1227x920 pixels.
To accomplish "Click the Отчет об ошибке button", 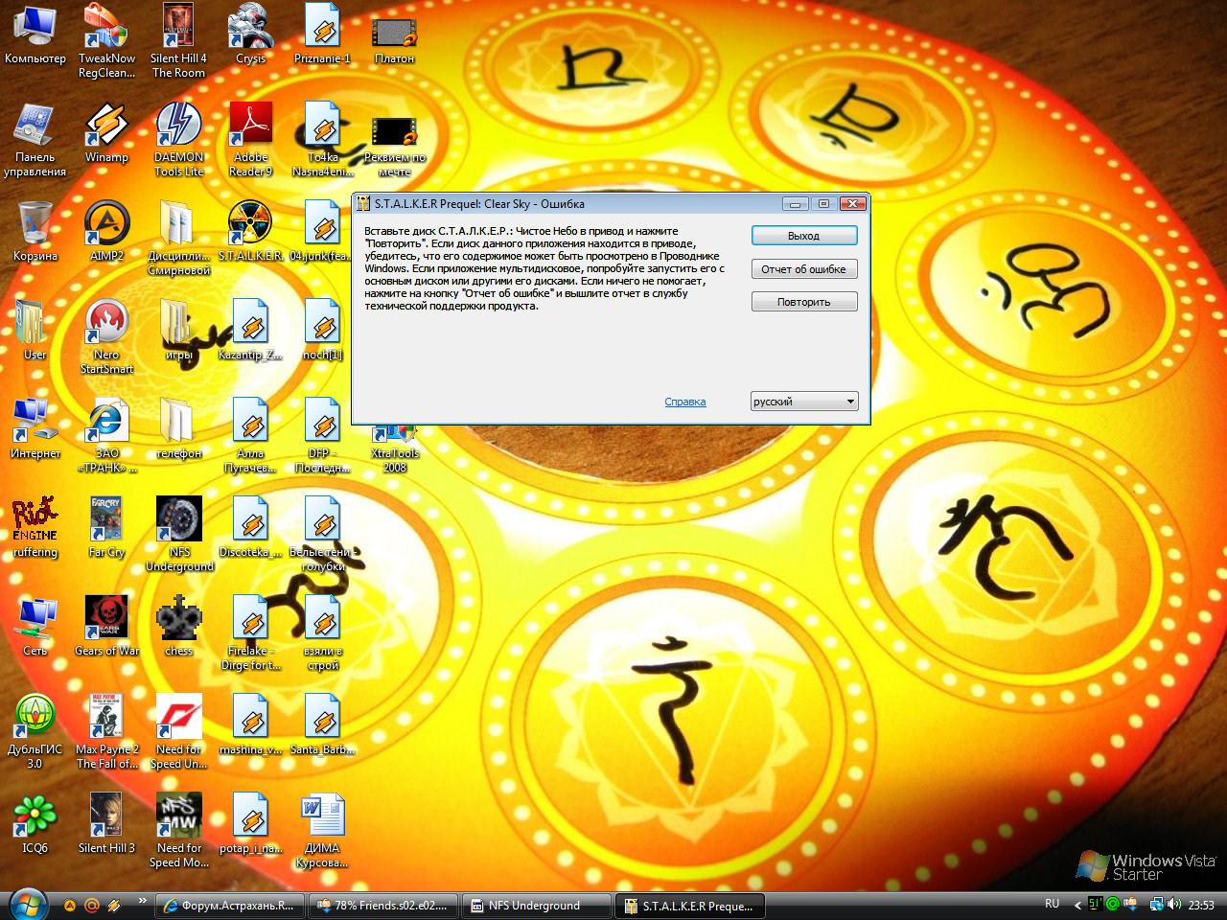I will tap(803, 269).
